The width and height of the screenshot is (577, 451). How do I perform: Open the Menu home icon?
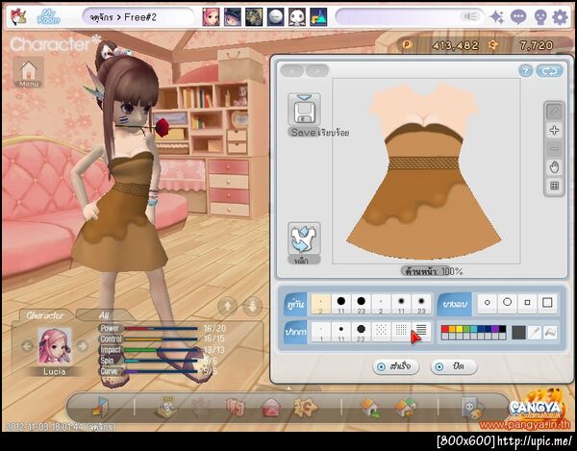click(29, 73)
